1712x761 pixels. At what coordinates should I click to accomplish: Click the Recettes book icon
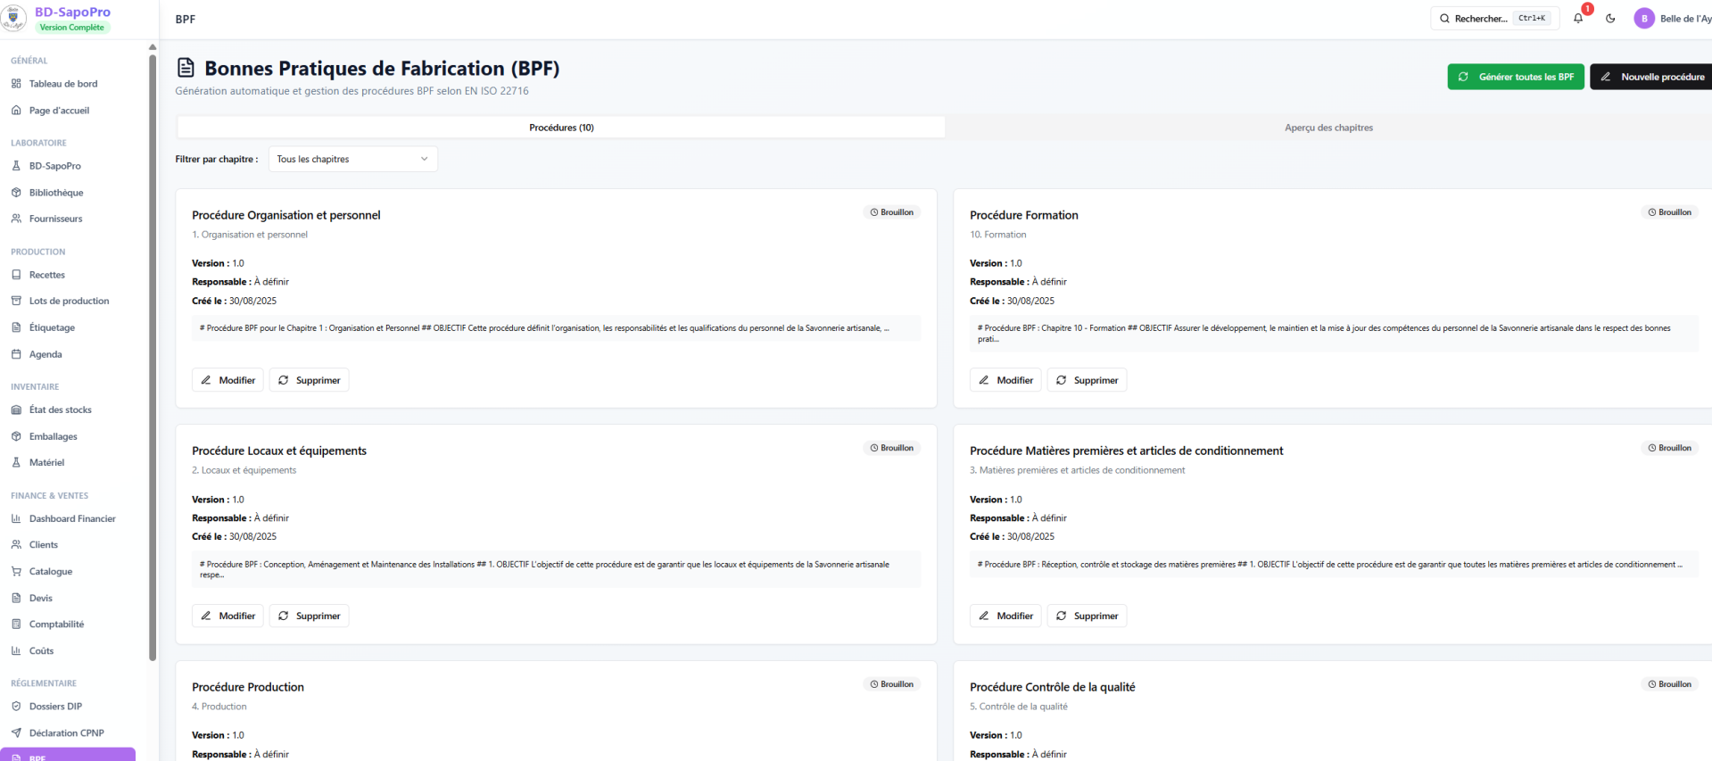click(16, 275)
